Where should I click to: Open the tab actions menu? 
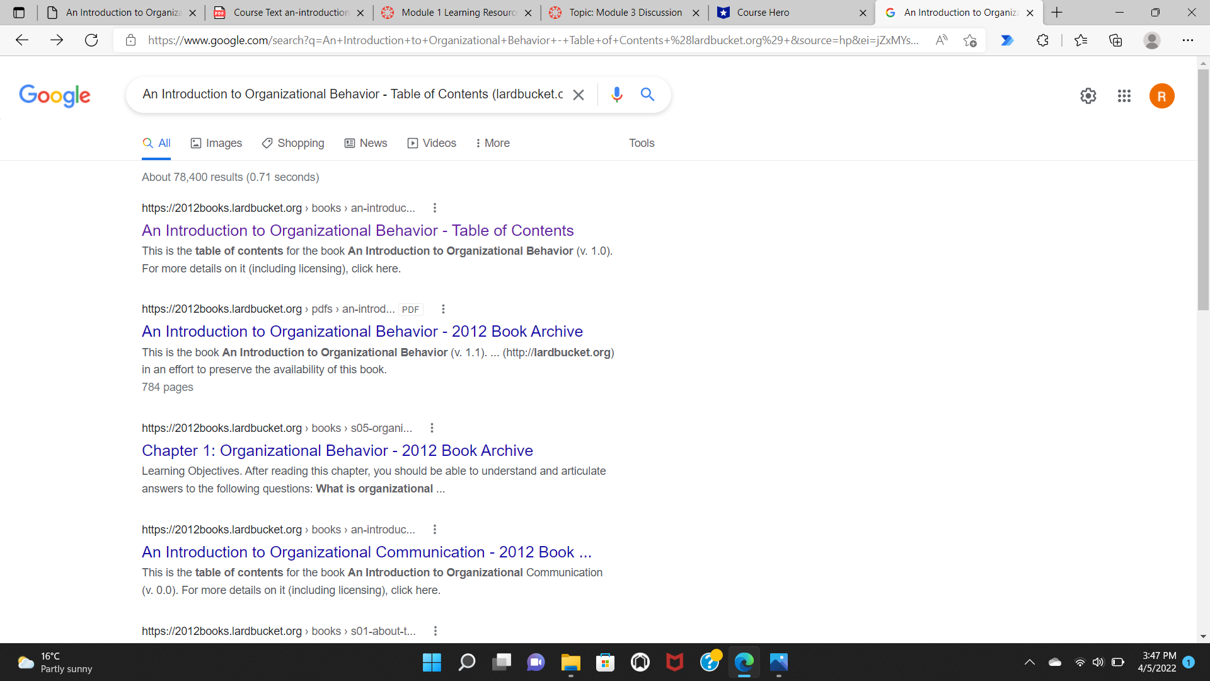click(19, 13)
